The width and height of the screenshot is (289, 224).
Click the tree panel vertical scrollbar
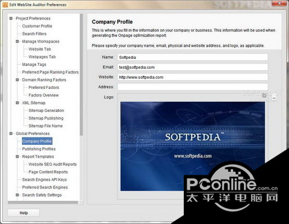81,74
